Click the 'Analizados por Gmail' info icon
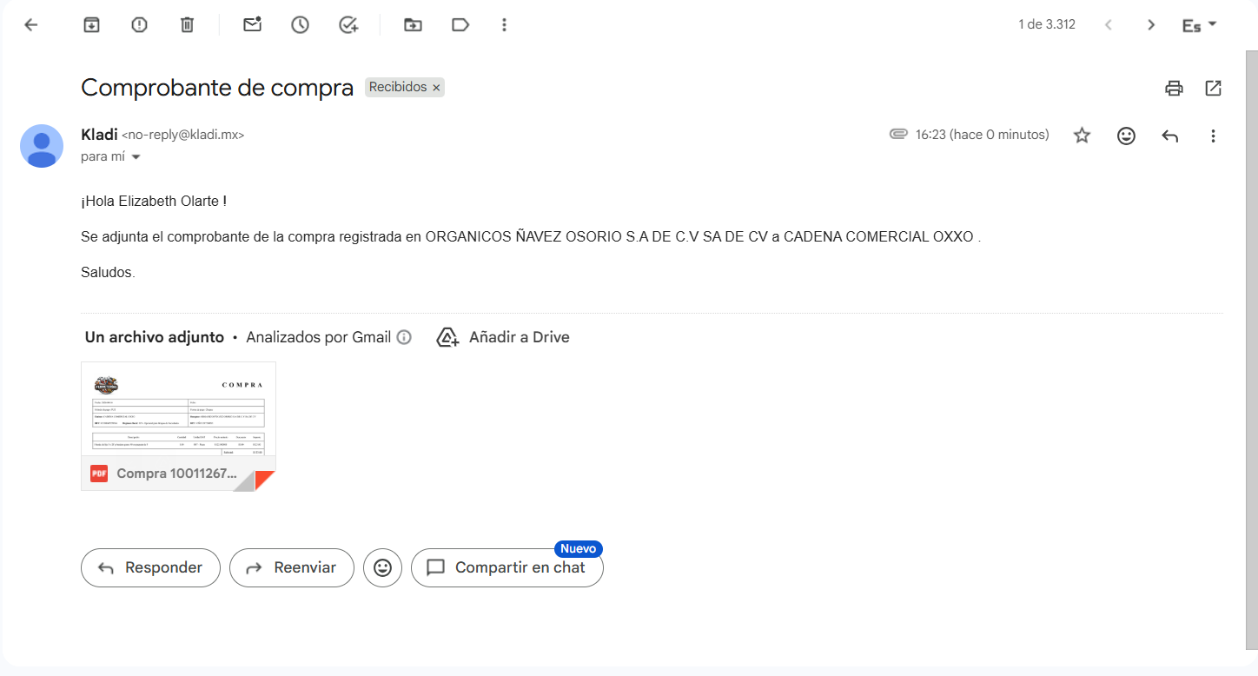Screen dimensions: 1258x676 [404, 337]
